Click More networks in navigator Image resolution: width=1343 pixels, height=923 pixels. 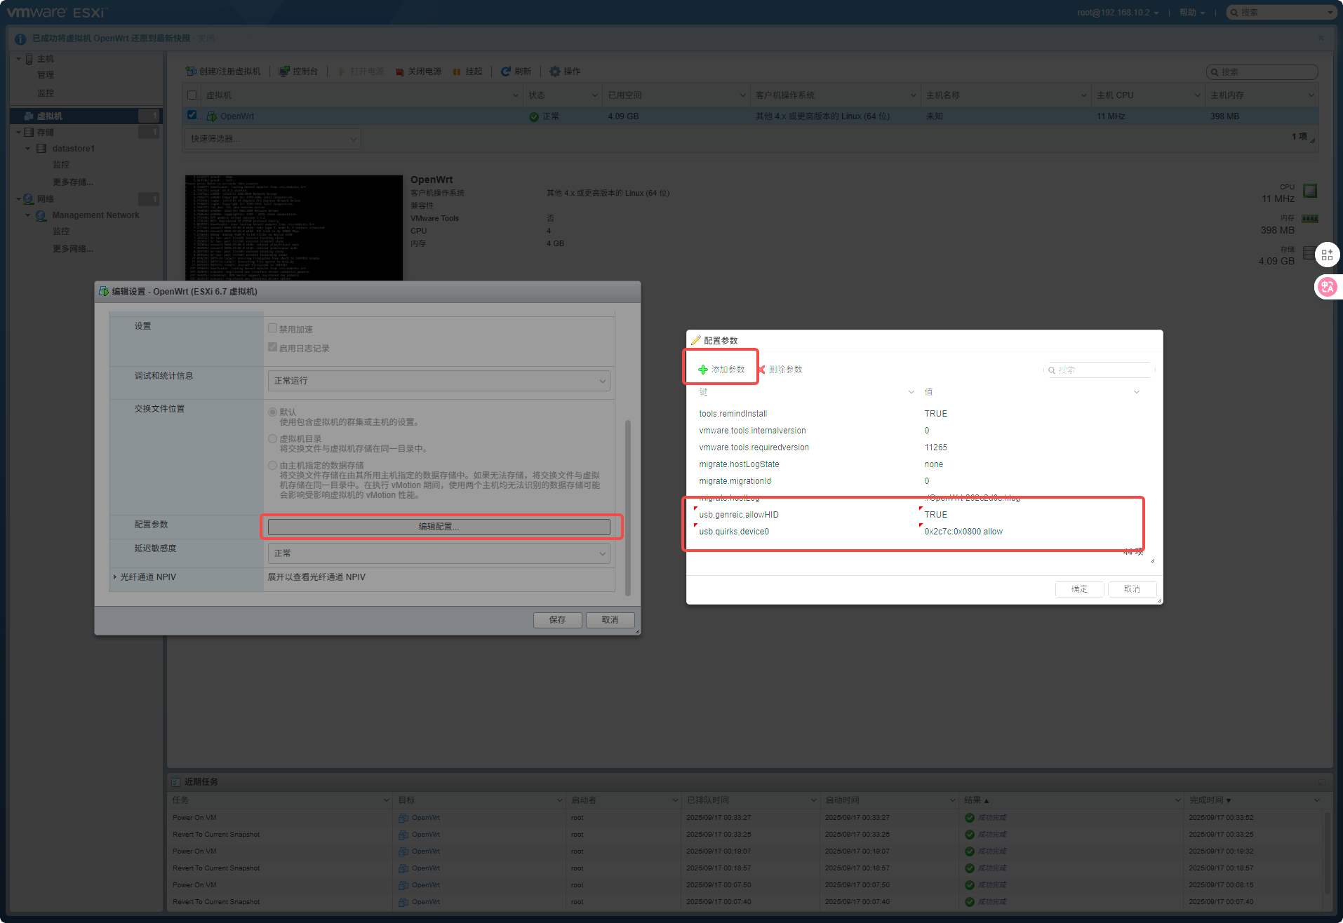(x=73, y=249)
